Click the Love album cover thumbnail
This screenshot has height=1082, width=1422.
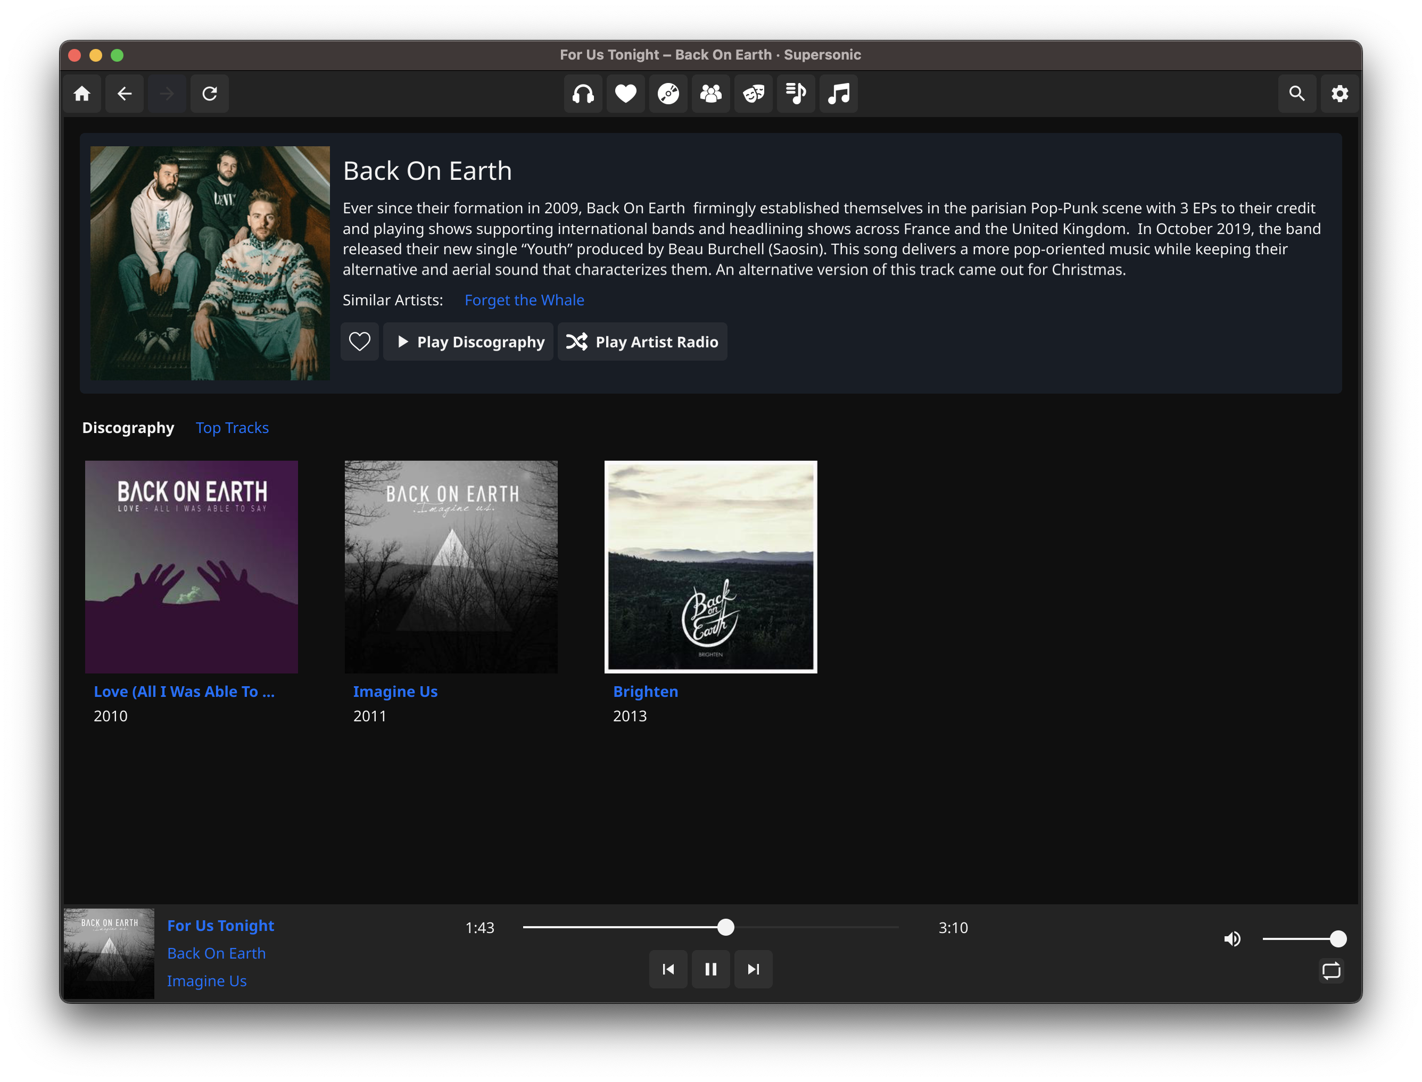[192, 567]
